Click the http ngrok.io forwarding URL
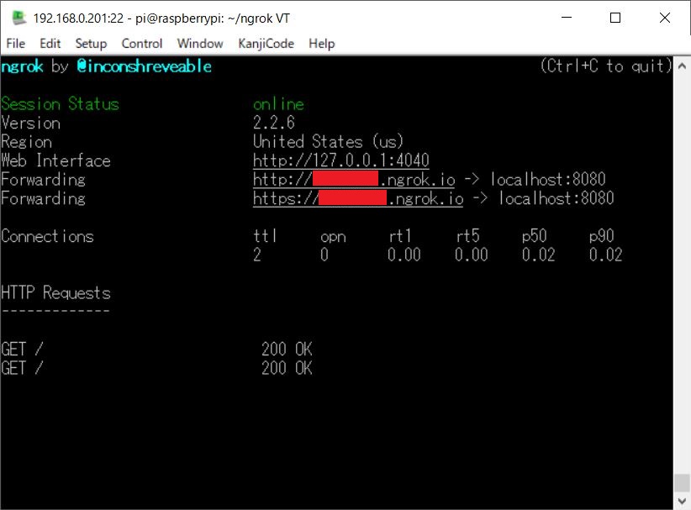691x510 pixels. click(x=354, y=179)
